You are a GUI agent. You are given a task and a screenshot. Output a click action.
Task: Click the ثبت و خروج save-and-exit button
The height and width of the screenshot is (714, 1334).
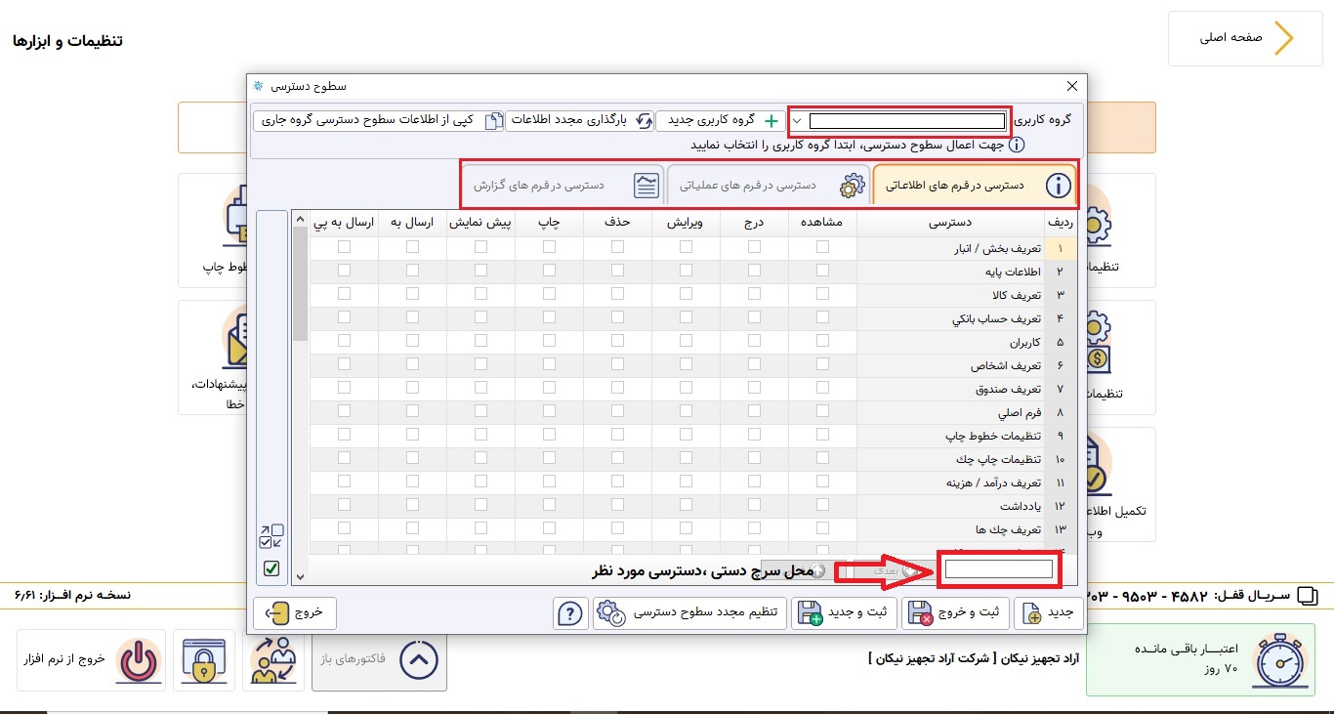[954, 613]
